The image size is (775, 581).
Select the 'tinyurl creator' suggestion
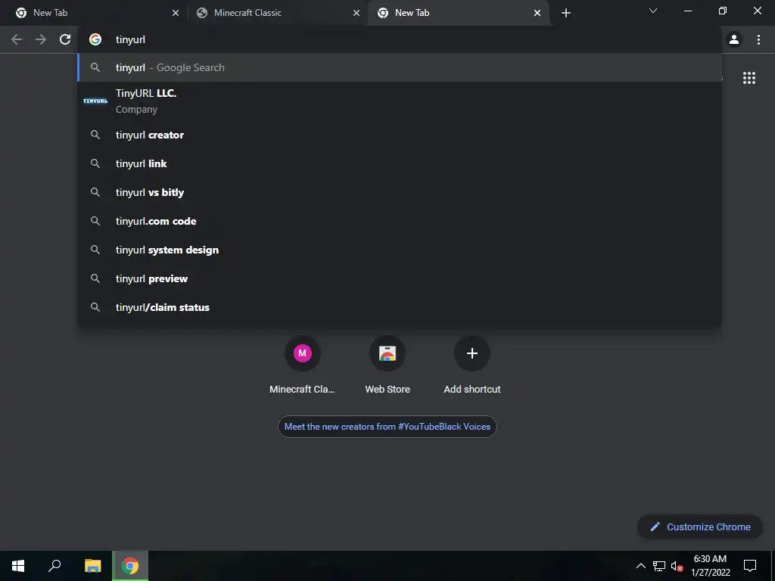[400, 135]
